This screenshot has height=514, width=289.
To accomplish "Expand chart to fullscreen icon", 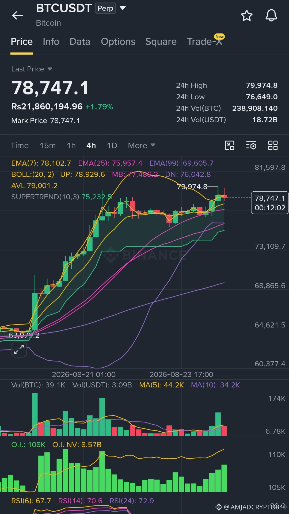I will click(19, 349).
